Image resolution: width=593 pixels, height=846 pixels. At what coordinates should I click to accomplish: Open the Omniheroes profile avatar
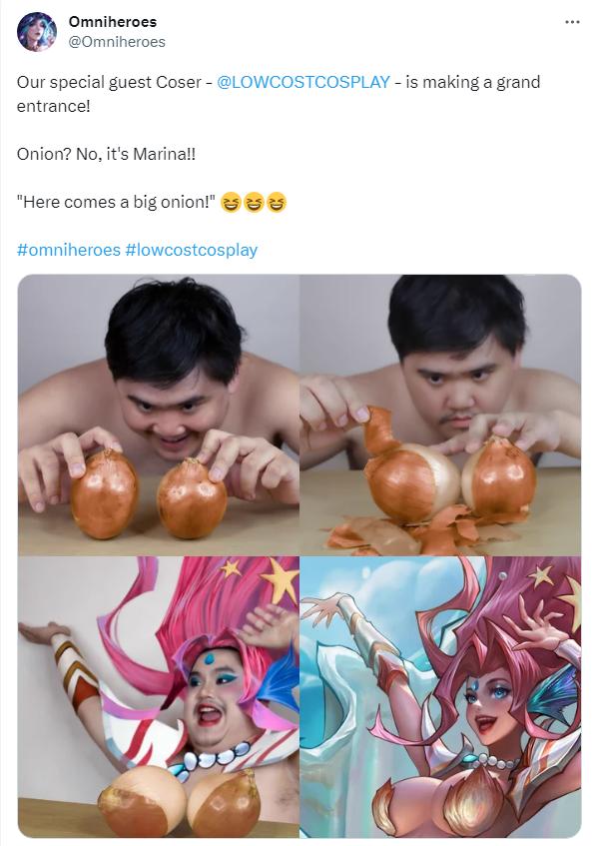point(37,31)
